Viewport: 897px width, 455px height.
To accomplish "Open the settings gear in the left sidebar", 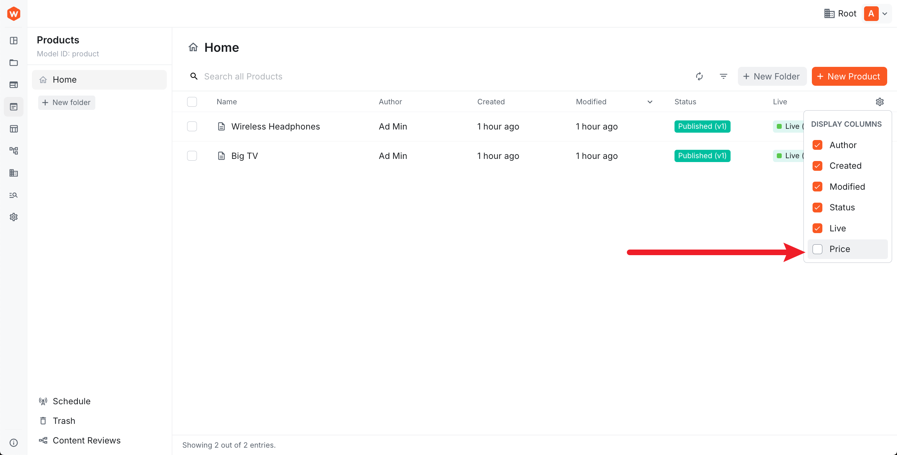I will 14,217.
